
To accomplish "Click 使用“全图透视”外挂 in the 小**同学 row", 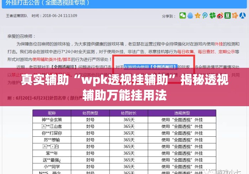I will (x=182, y=167).
